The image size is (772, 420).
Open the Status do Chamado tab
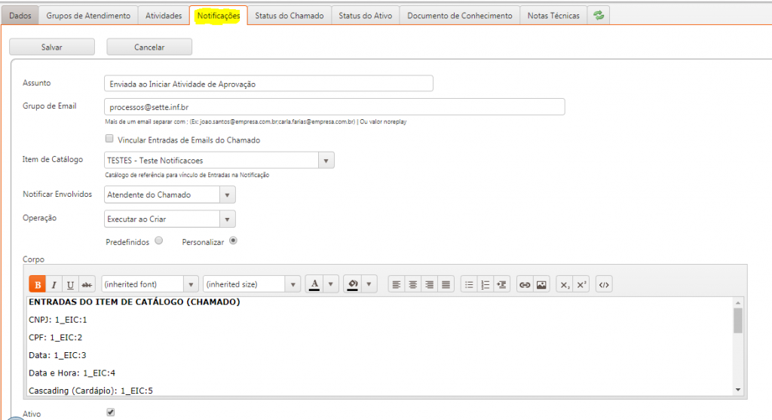coord(289,16)
